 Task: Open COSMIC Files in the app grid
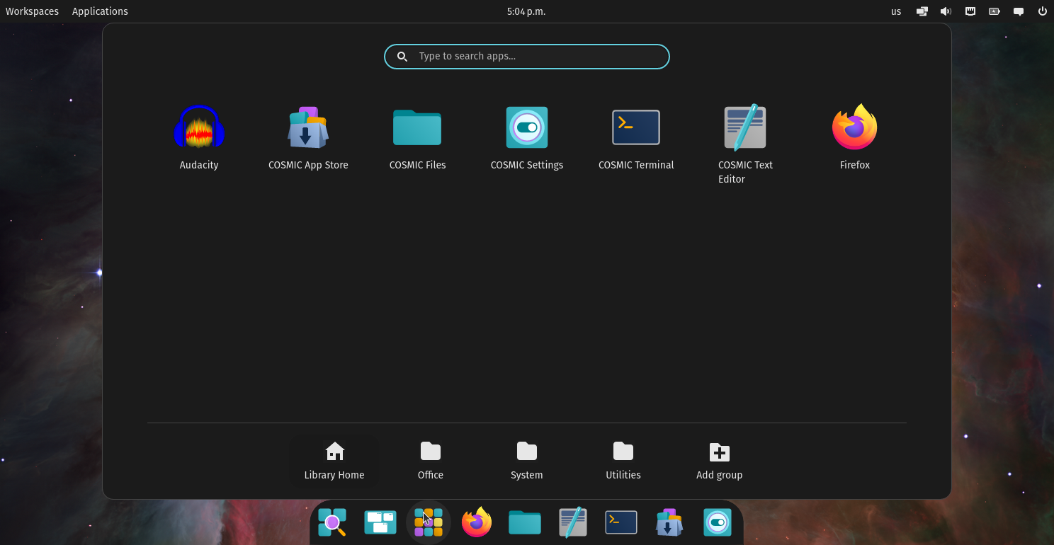coord(417,138)
